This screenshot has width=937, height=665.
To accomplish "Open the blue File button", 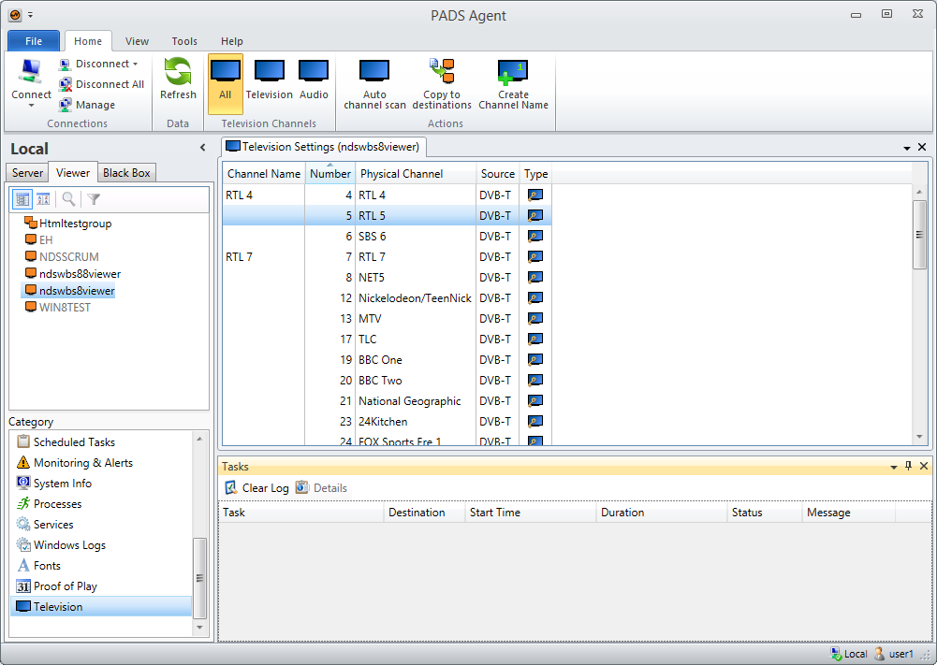I will pos(34,41).
